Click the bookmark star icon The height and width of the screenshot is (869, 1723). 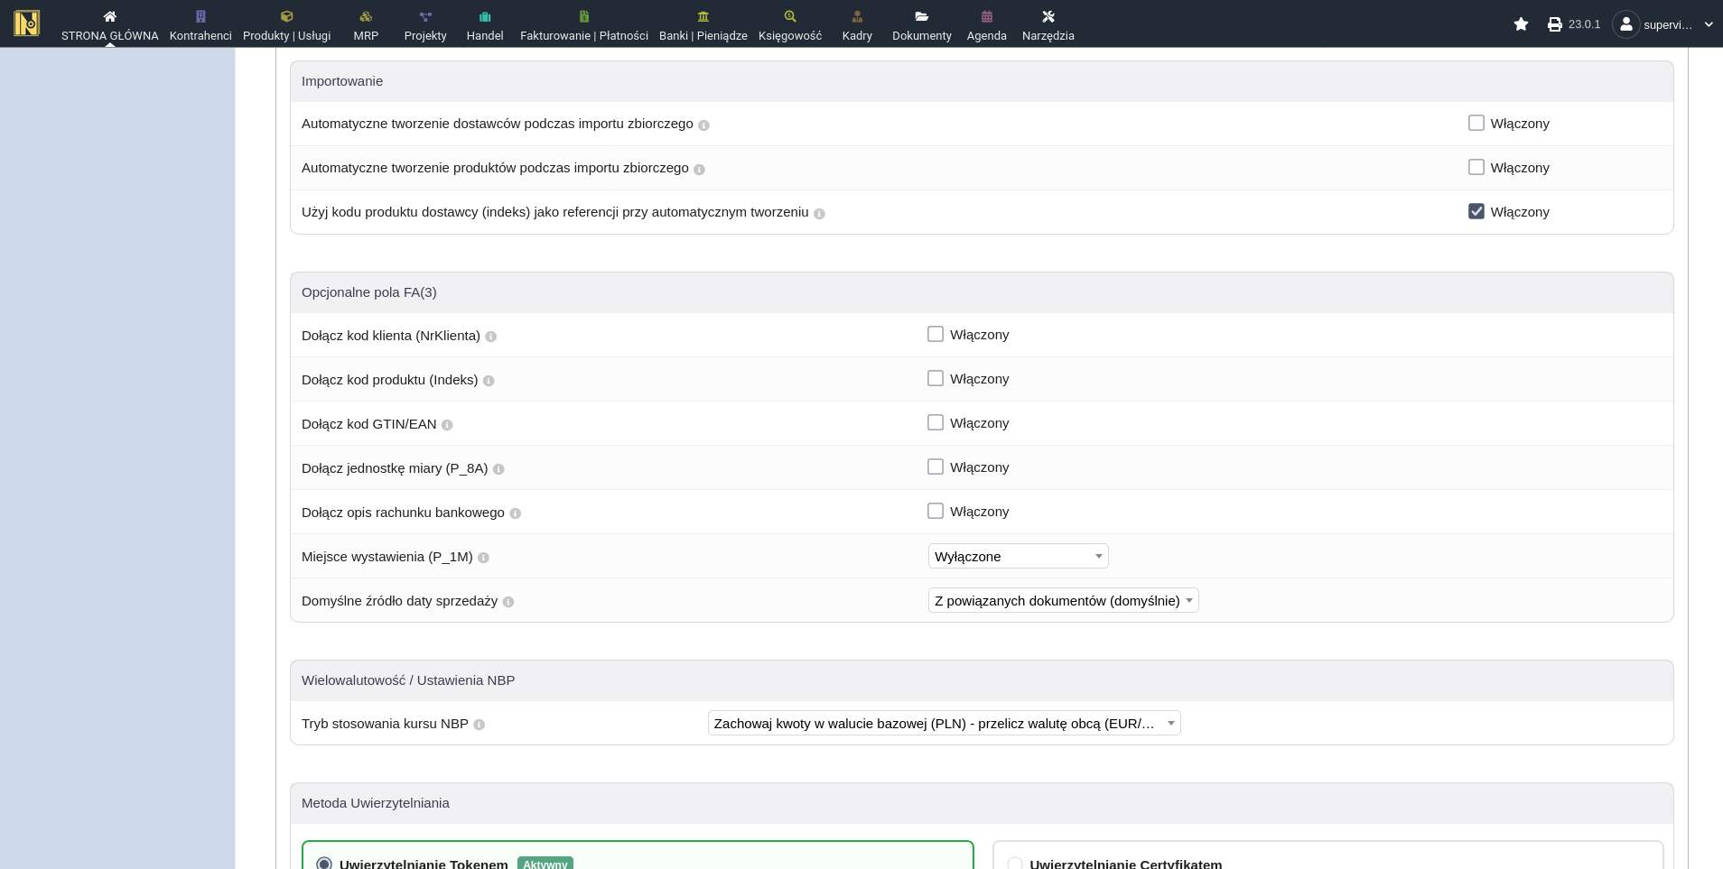coord(1521,24)
